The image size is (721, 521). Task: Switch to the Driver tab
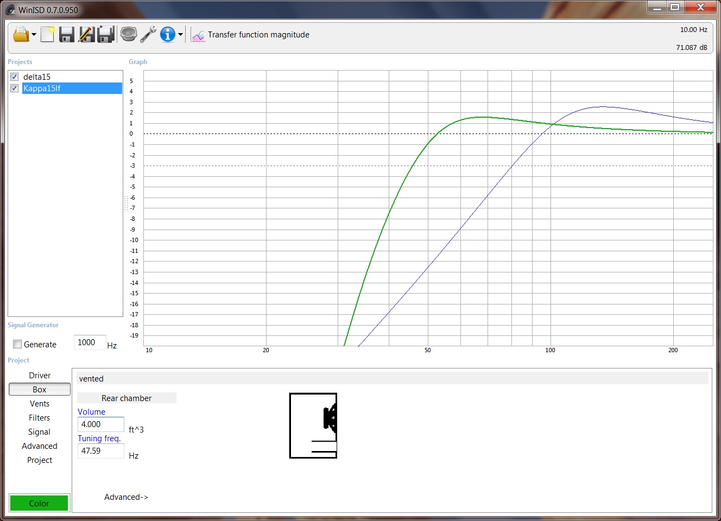tap(40, 376)
